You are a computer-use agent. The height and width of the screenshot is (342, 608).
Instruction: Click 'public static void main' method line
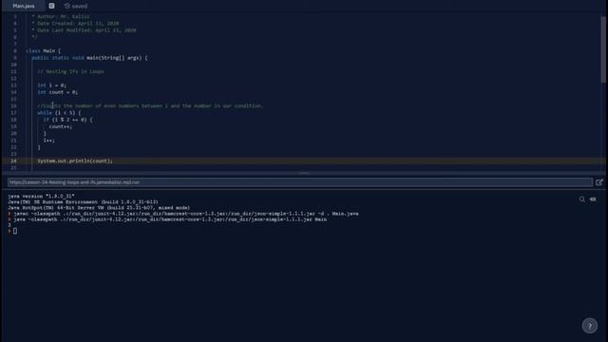point(89,58)
